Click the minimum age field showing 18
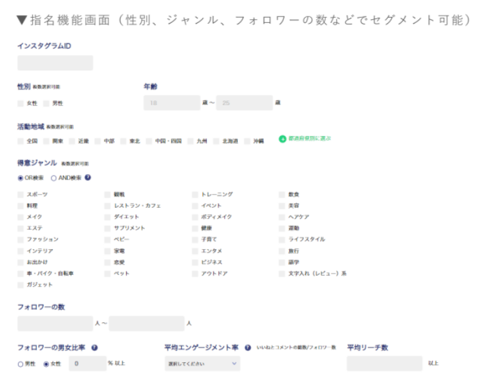Screen dimensions: 487x380 pos(171,103)
